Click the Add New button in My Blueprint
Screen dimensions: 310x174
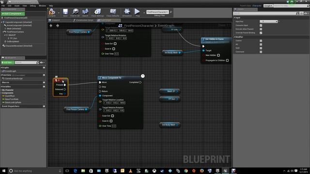pyautogui.click(x=8, y=62)
